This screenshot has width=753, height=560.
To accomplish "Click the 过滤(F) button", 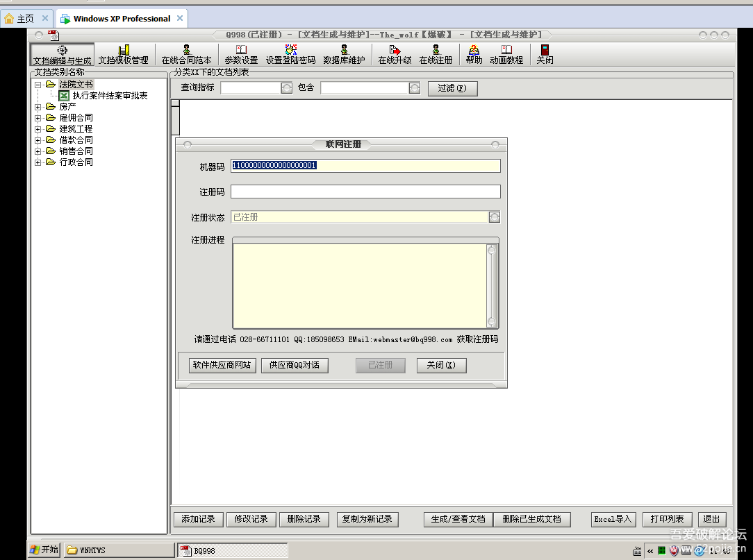I will (x=452, y=88).
